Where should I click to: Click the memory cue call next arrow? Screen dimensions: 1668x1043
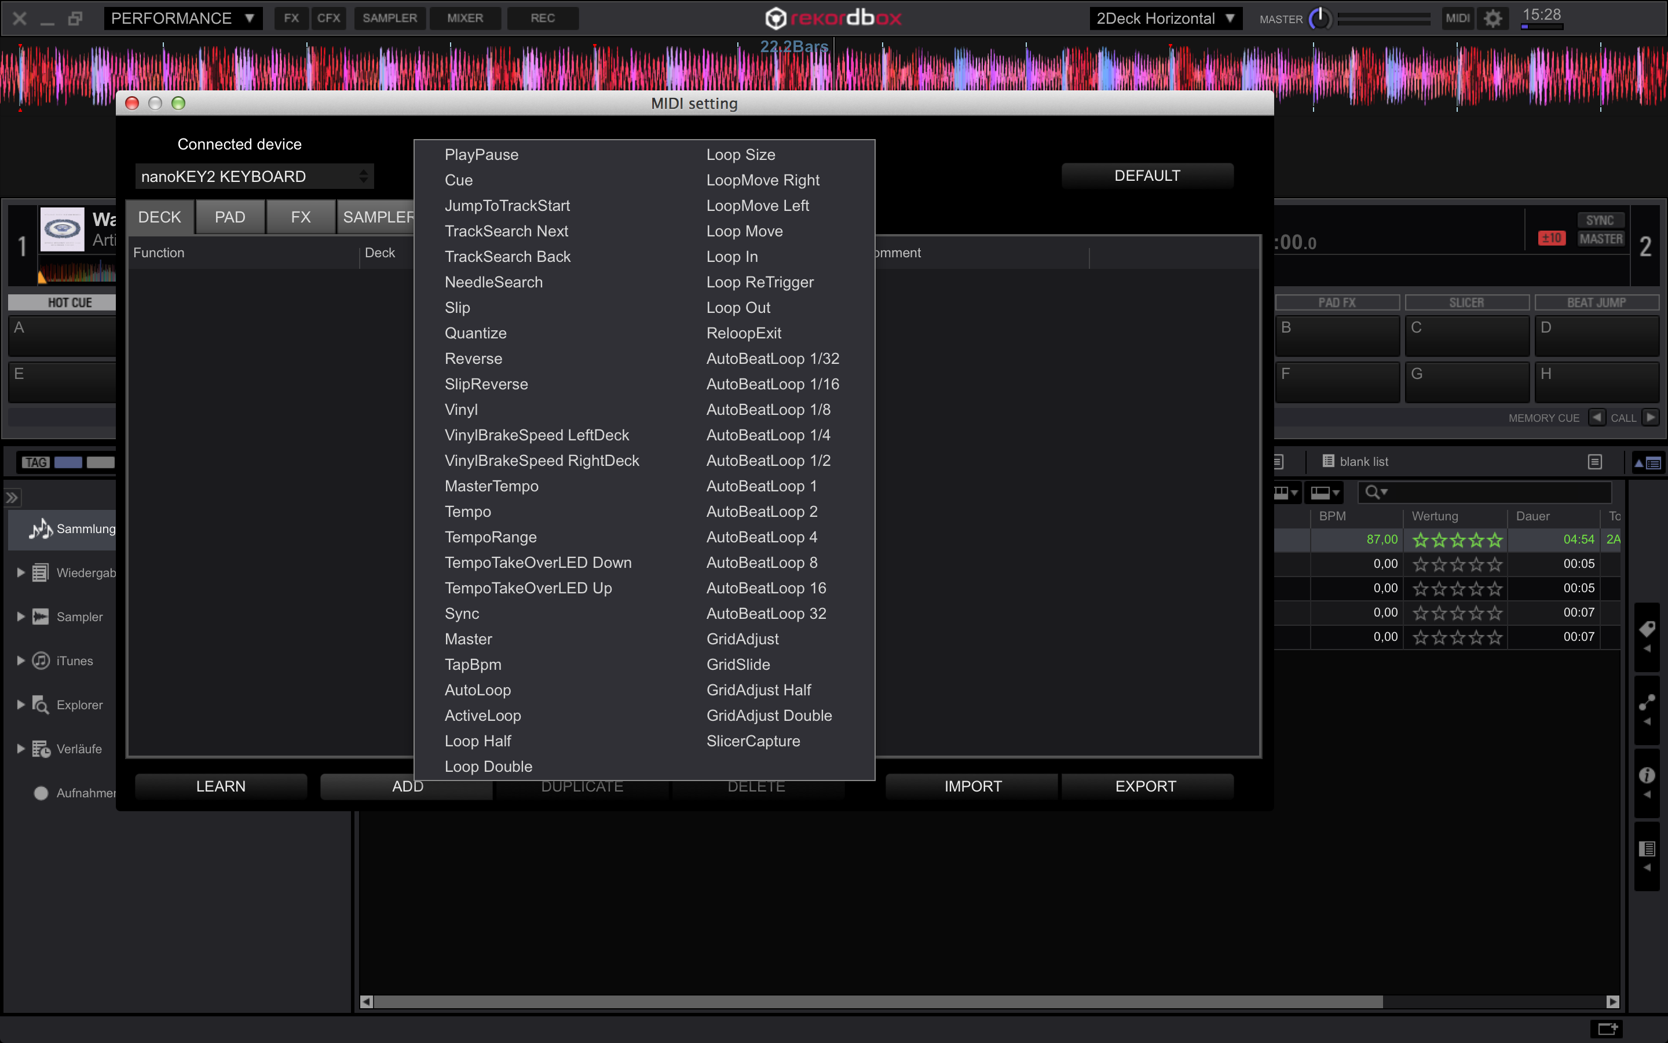[x=1651, y=417]
